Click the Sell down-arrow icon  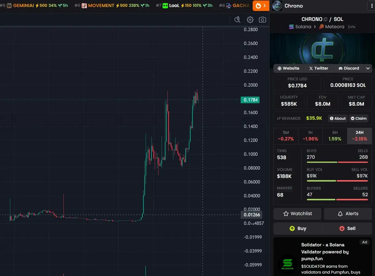point(342,228)
